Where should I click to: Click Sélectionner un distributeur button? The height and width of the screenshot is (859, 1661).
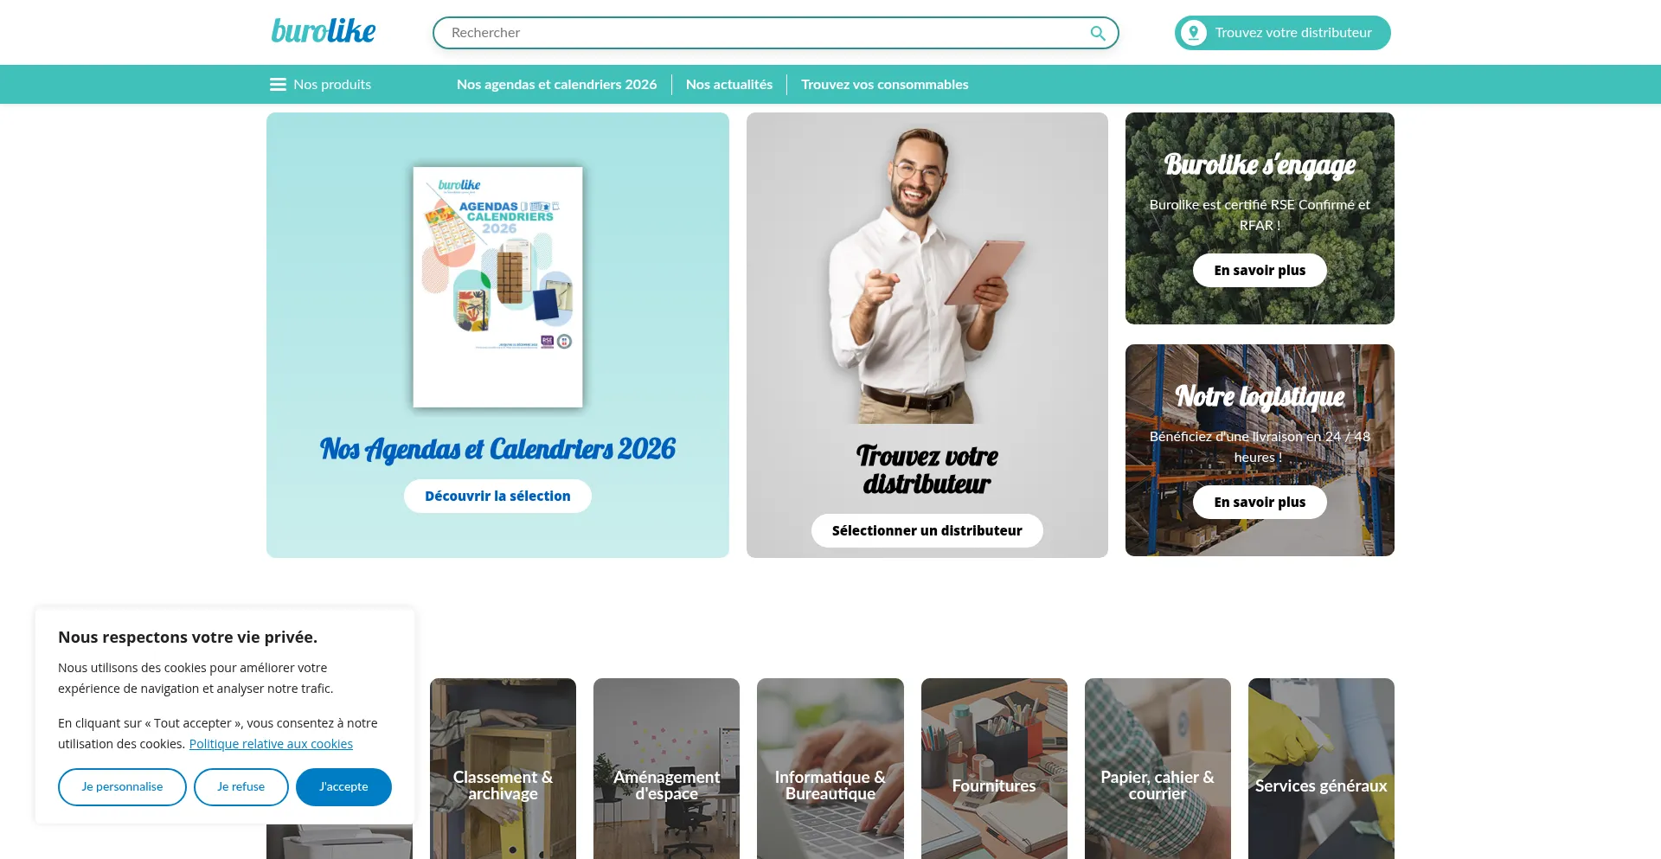pyautogui.click(x=927, y=530)
